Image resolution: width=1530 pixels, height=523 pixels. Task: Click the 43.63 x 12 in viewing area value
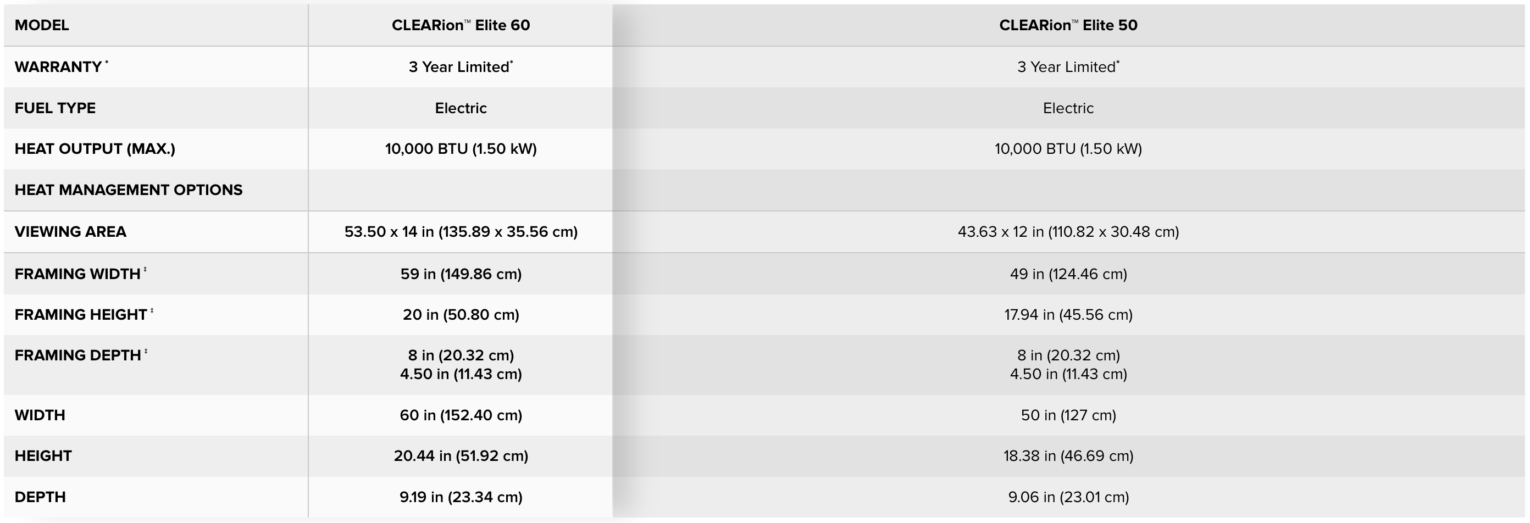[x=1068, y=231]
